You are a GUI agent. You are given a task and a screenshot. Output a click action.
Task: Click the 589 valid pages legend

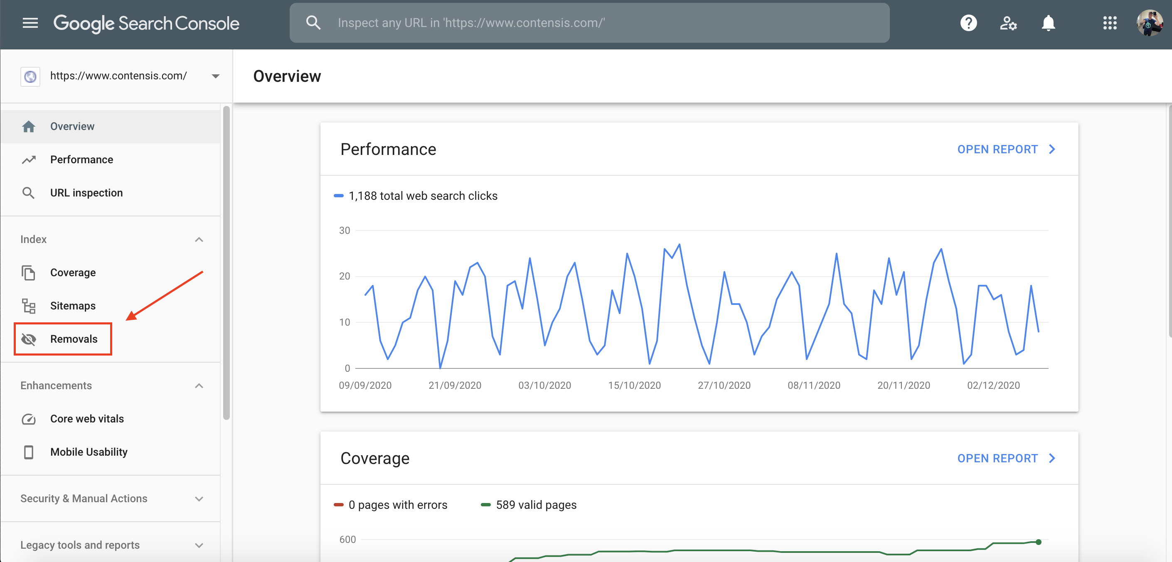(529, 505)
